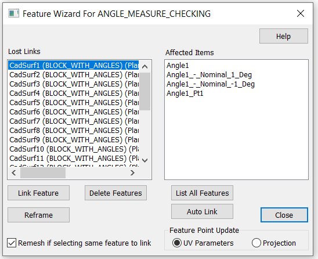Click the horizontal scroll right arrow

coord(132,173)
